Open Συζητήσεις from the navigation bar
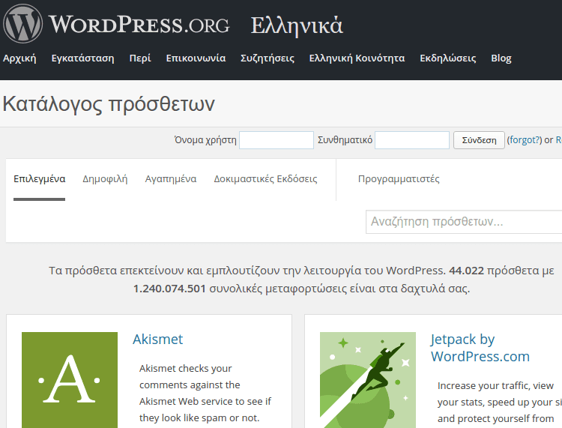The width and height of the screenshot is (562, 428). click(268, 58)
